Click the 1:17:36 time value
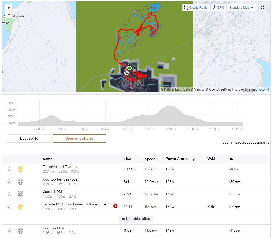Screen dimensions: 272x238 pos(130,169)
